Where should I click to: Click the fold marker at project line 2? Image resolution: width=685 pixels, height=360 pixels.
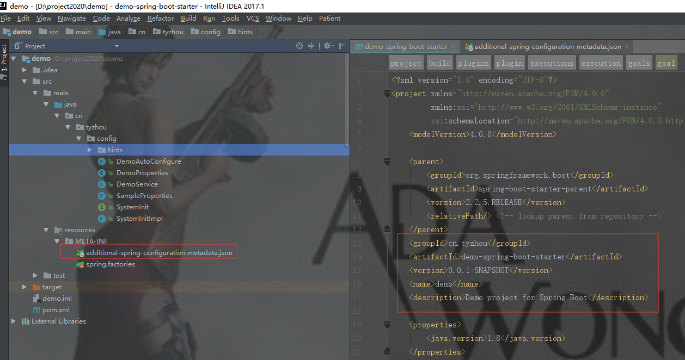point(387,94)
